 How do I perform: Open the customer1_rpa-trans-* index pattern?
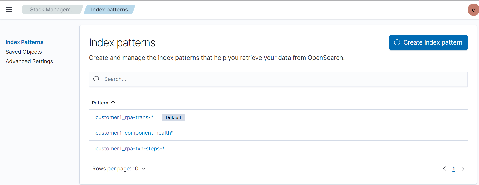pos(124,117)
